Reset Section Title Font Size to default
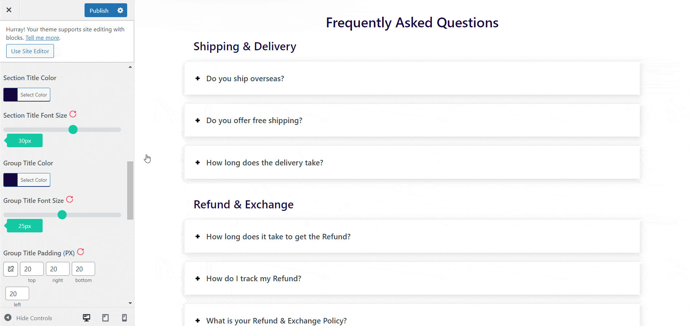The width and height of the screenshot is (689, 326). pyautogui.click(x=73, y=114)
